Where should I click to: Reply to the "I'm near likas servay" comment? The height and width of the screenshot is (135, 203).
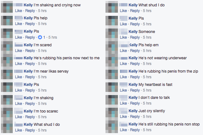pos(30,77)
